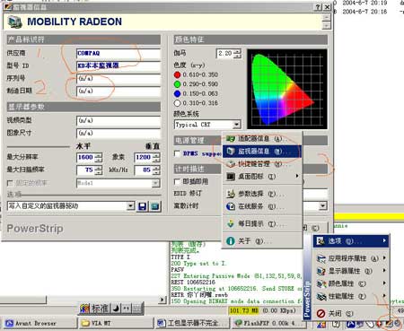Click the PowerStrip system tray icon
The image size is (404, 331).
point(389,323)
